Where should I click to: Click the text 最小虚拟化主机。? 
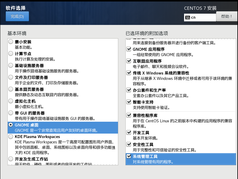[29, 107]
